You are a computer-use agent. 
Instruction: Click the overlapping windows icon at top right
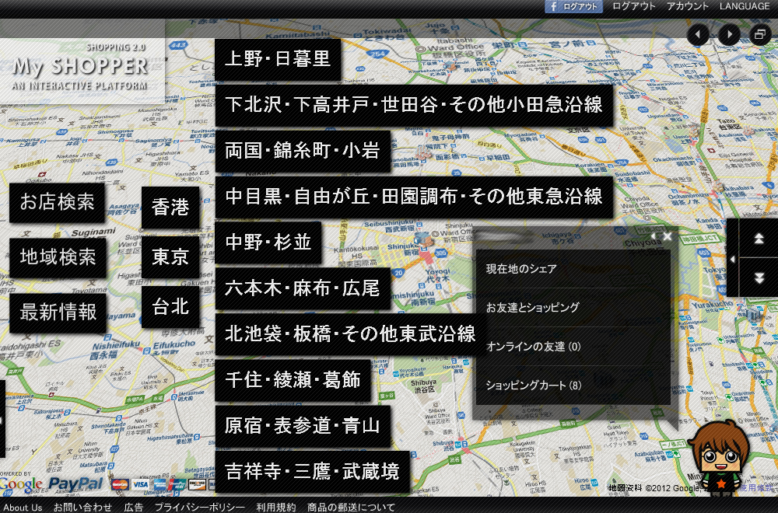(759, 35)
